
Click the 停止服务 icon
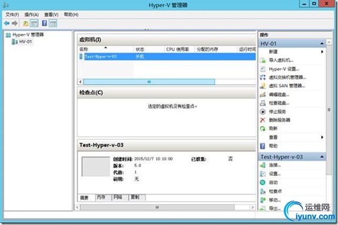(263, 112)
